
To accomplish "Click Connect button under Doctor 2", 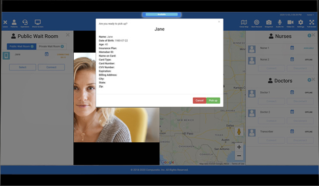I will 271,121.
